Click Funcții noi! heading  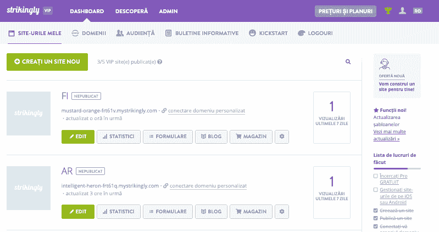click(x=390, y=110)
